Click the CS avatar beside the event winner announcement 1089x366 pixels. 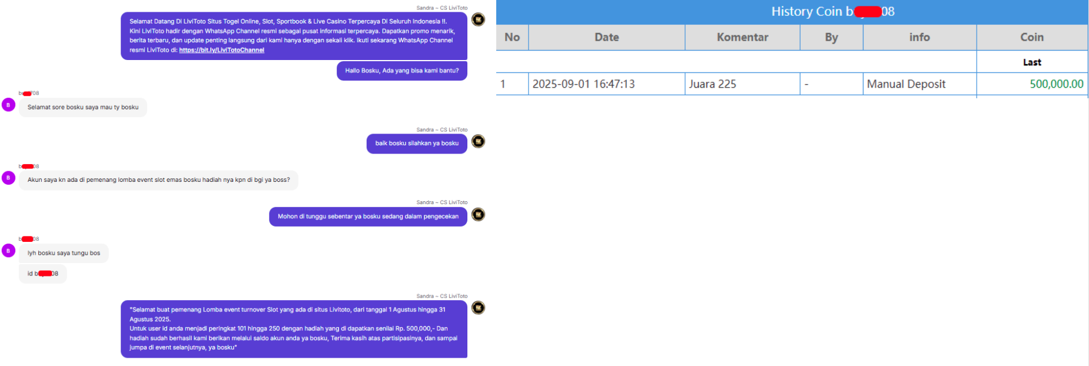pyautogui.click(x=479, y=308)
